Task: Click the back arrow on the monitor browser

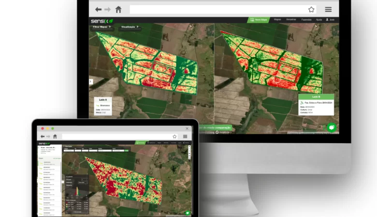Action: 98,9
